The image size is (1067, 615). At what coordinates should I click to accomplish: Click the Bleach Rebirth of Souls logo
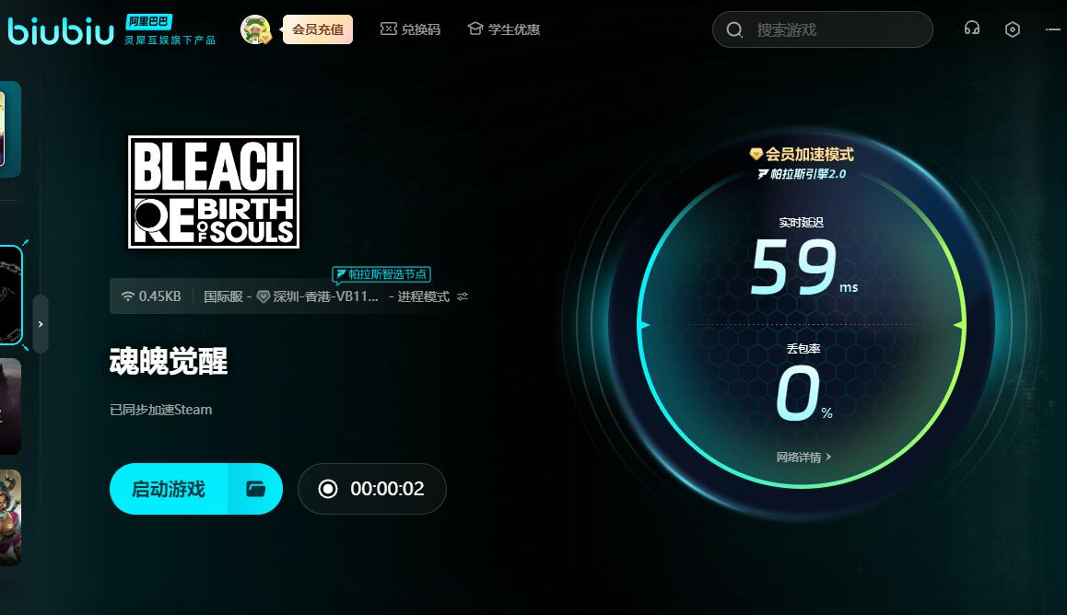pos(214,191)
